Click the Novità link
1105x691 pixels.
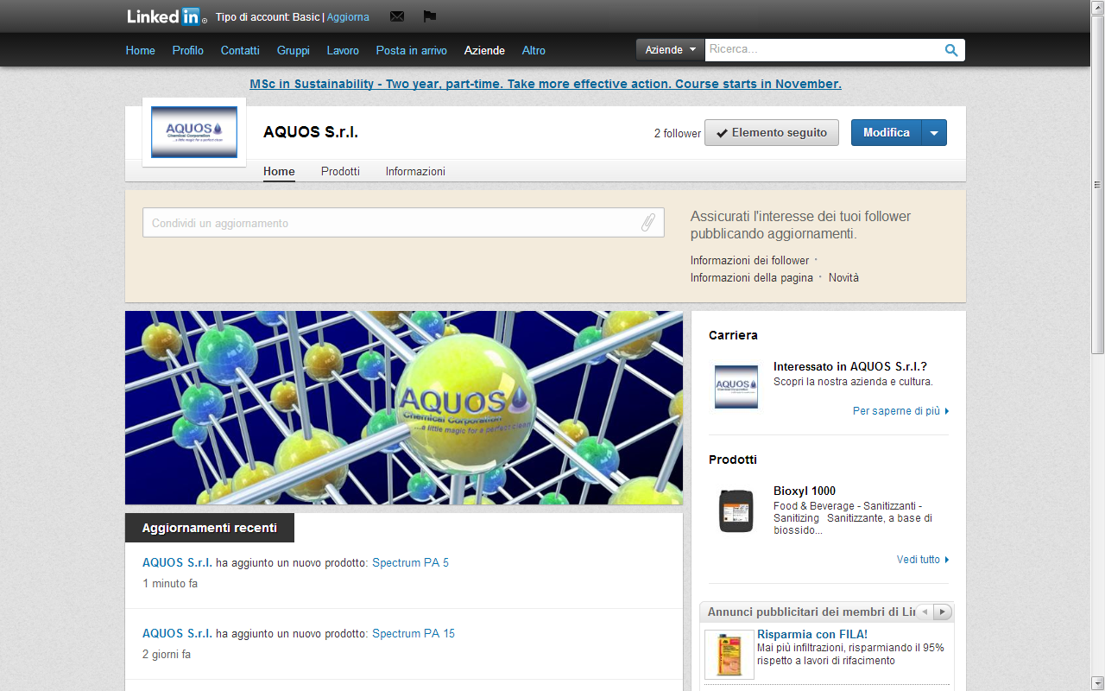click(x=843, y=277)
